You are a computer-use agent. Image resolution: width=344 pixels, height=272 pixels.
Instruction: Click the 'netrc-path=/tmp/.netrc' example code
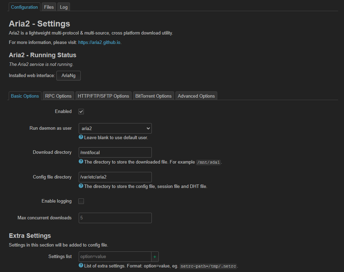tap(208, 266)
